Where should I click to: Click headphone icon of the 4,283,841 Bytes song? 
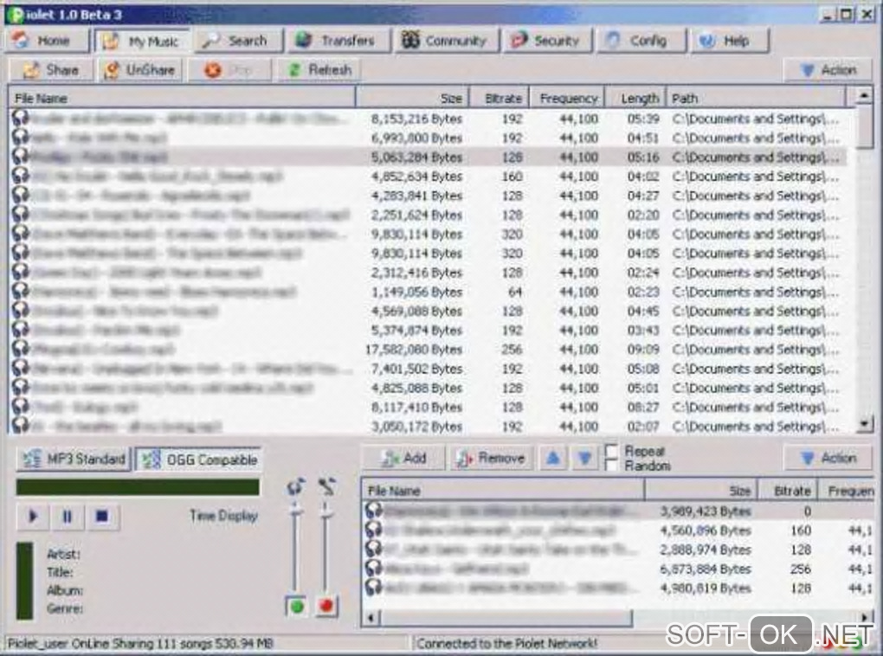point(20,195)
